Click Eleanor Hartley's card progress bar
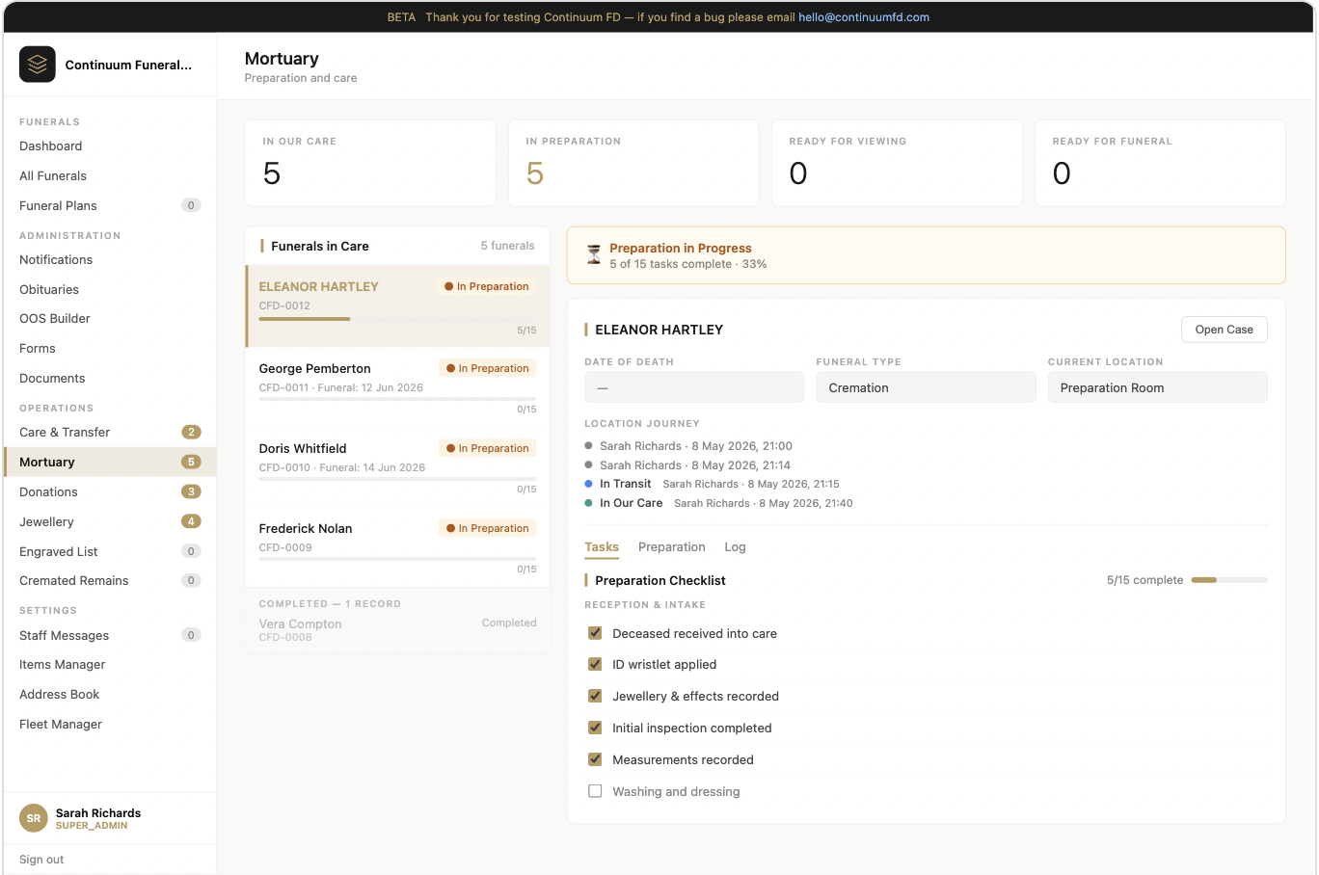 pos(398,319)
